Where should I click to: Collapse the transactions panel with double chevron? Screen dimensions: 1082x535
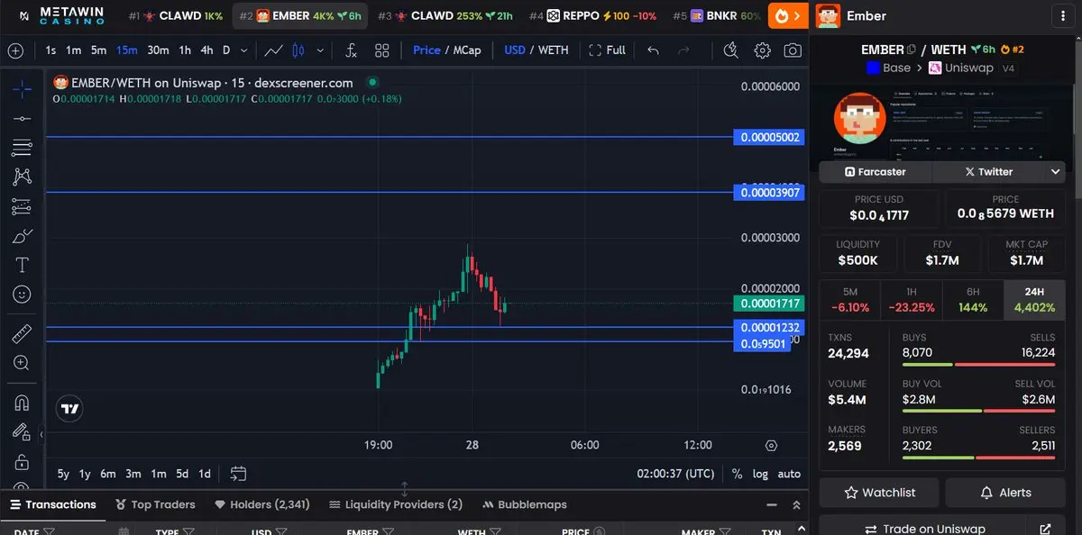coord(796,505)
